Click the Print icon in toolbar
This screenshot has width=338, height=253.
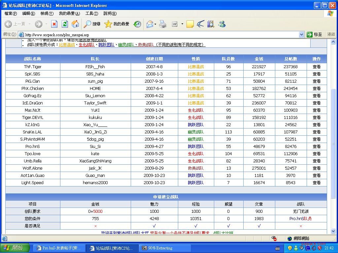163,24
